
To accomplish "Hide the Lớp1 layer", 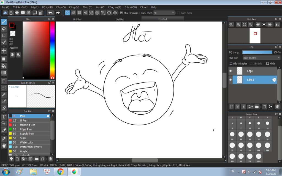I will [231, 80].
